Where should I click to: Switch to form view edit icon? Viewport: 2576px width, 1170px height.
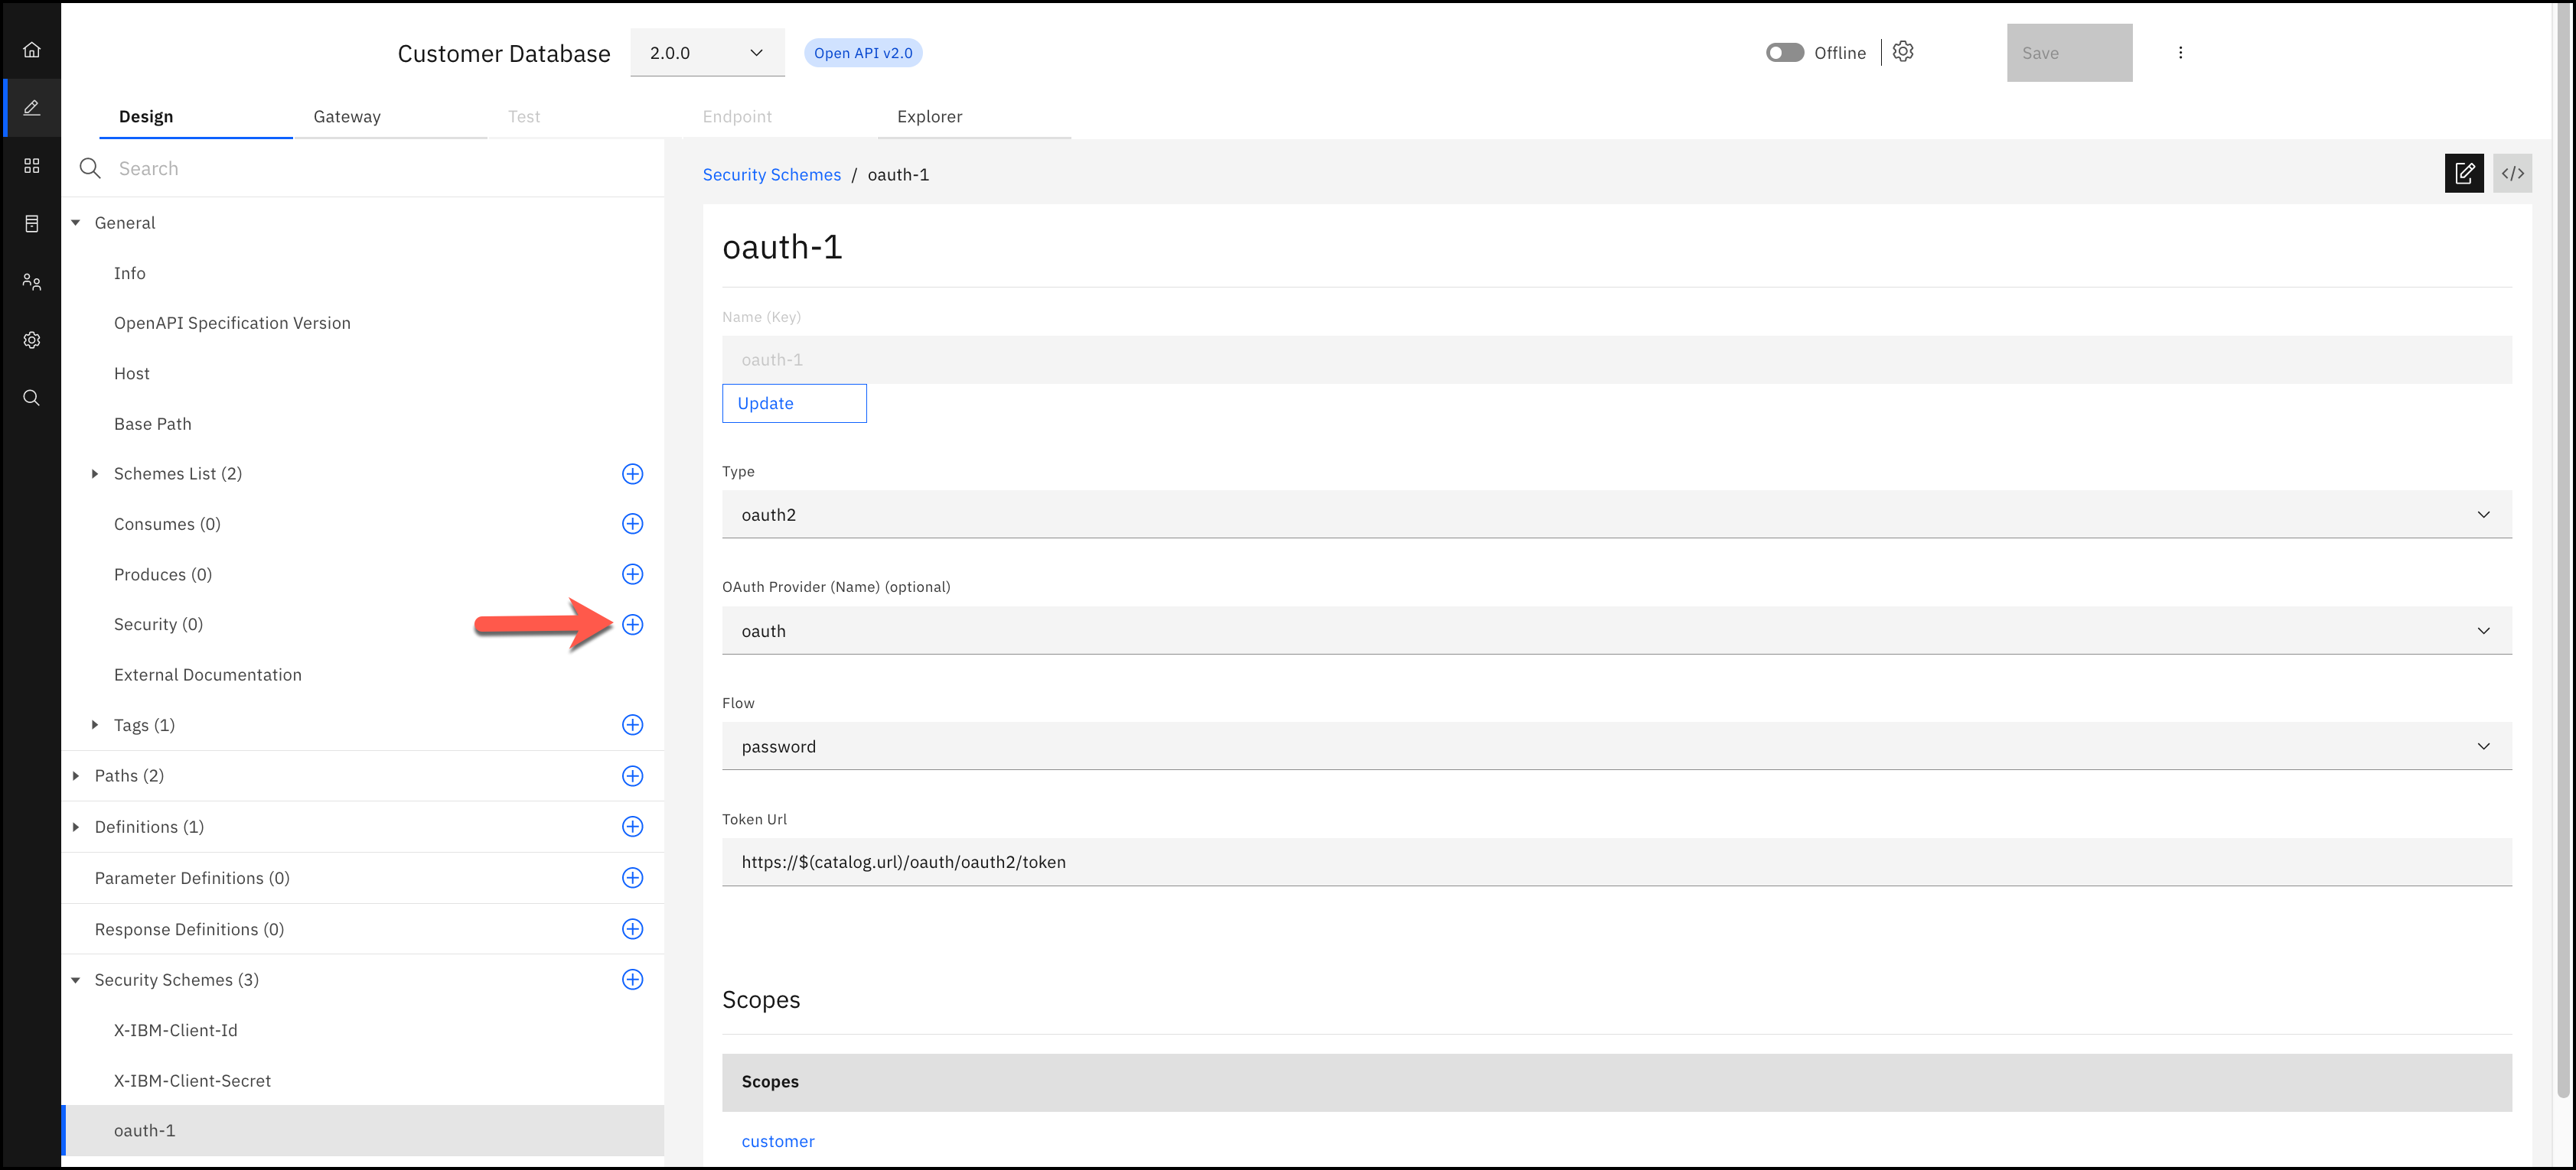point(2464,173)
